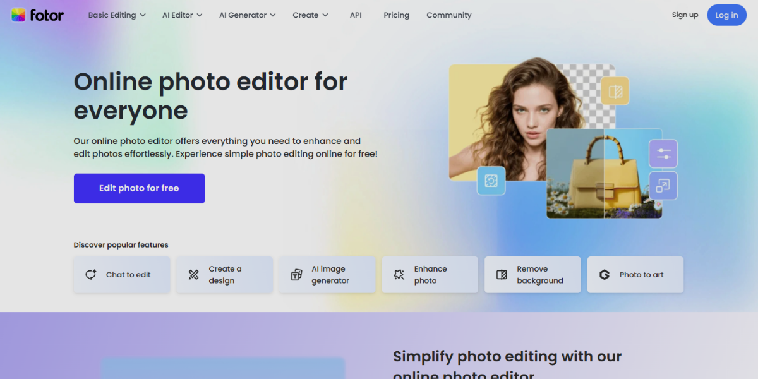Click the blue rotate icon below portrait
This screenshot has width=758, height=379.
pyautogui.click(x=491, y=181)
